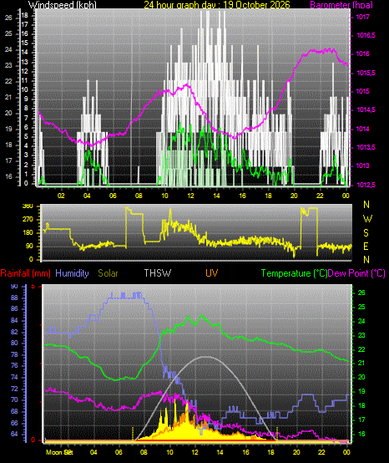389x463 pixels.
Task: Click the 'THSW' legend label
Action: (x=158, y=273)
